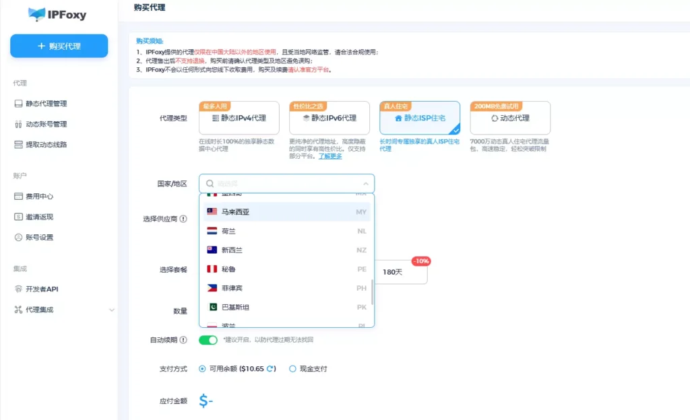This screenshot has width=690, height=420.
Task: Collapse the 国家/地区 dropdown arrow
Action: click(x=365, y=184)
